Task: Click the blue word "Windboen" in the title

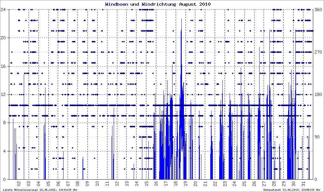Action: 117,4
